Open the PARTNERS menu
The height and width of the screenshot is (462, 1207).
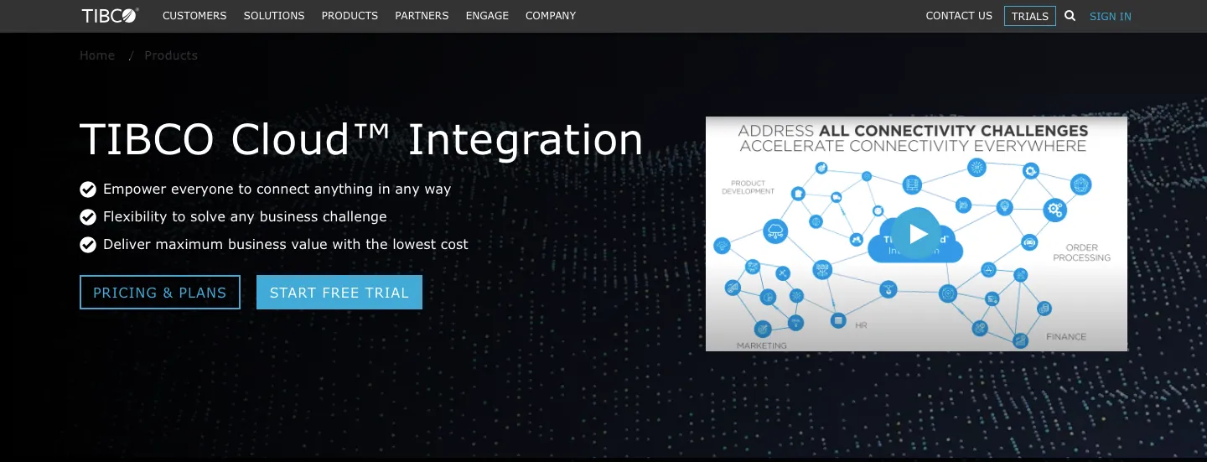click(422, 16)
